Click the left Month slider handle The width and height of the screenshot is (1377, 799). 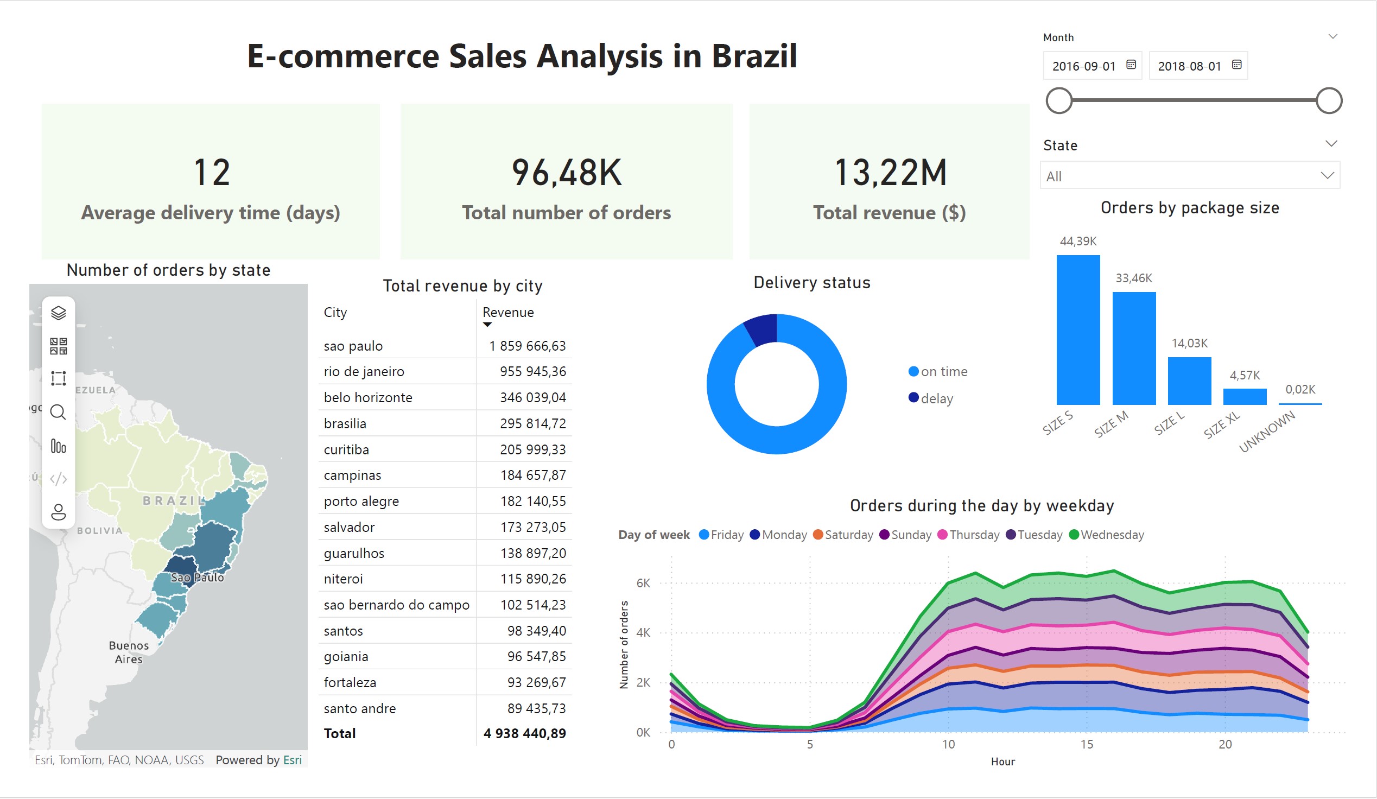pos(1059,100)
